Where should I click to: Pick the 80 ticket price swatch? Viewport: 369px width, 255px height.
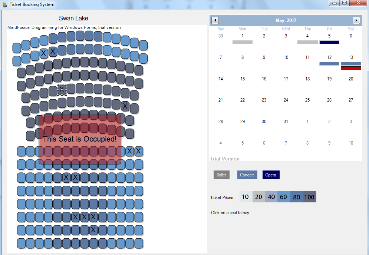tap(297, 197)
